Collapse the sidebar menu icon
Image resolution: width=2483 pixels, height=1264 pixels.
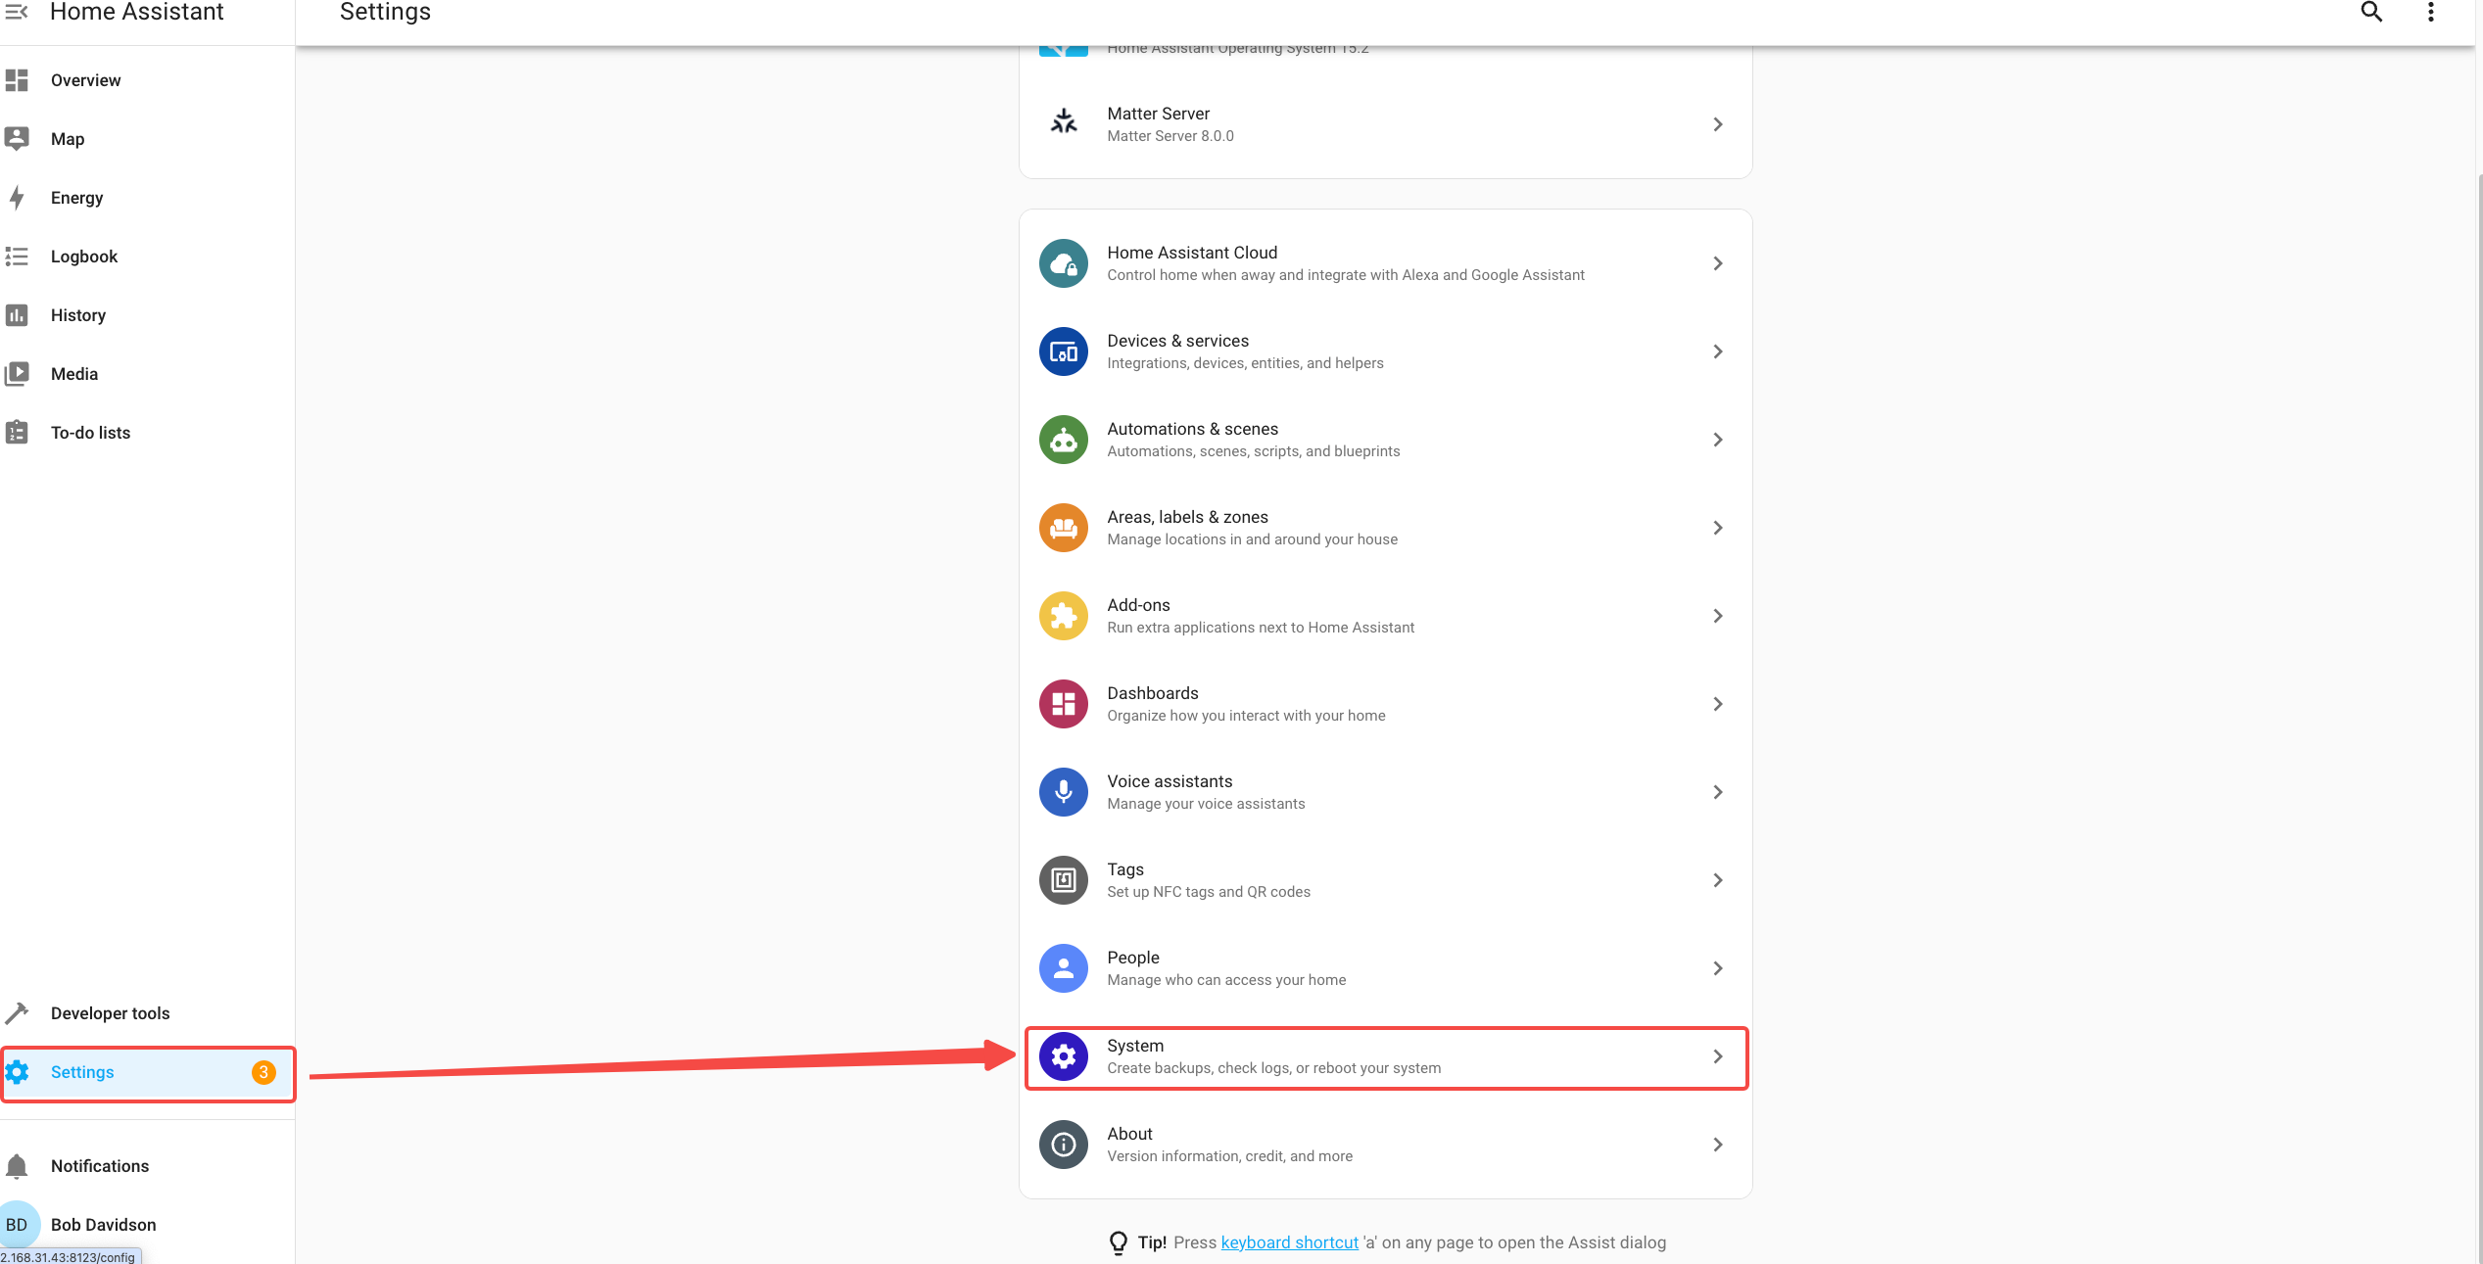coord(17,12)
